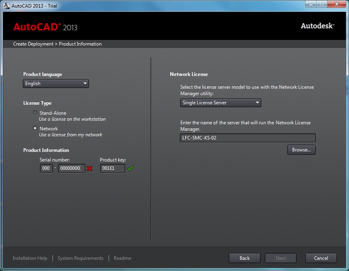
Task: Click the Autodesk logo
Action: click(x=318, y=26)
